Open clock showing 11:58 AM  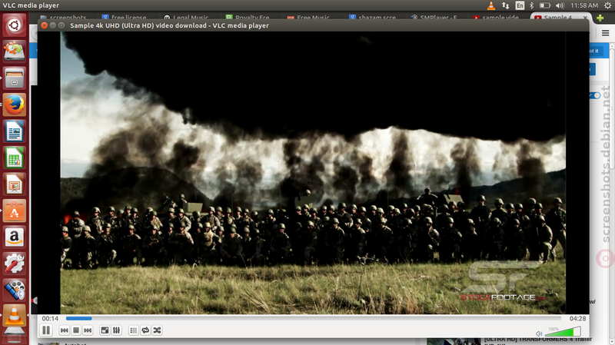click(x=584, y=5)
